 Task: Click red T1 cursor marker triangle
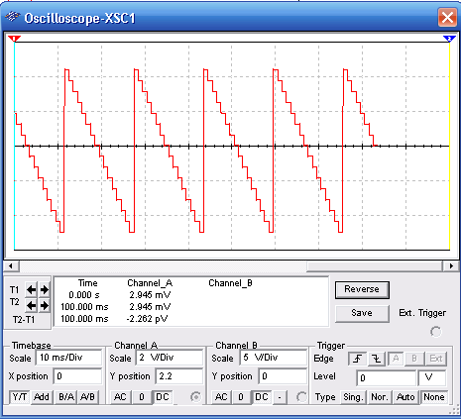[x=14, y=39]
